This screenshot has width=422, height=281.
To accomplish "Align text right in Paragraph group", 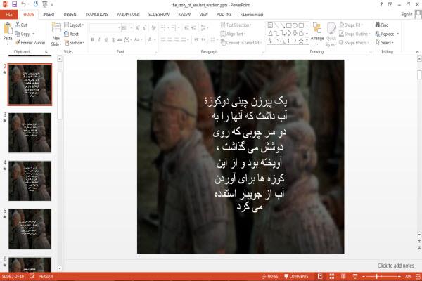I will coord(177,40).
